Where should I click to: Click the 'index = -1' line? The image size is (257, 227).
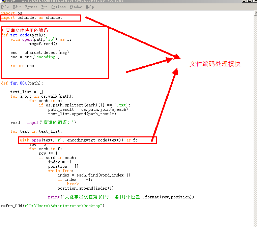tap(60, 162)
